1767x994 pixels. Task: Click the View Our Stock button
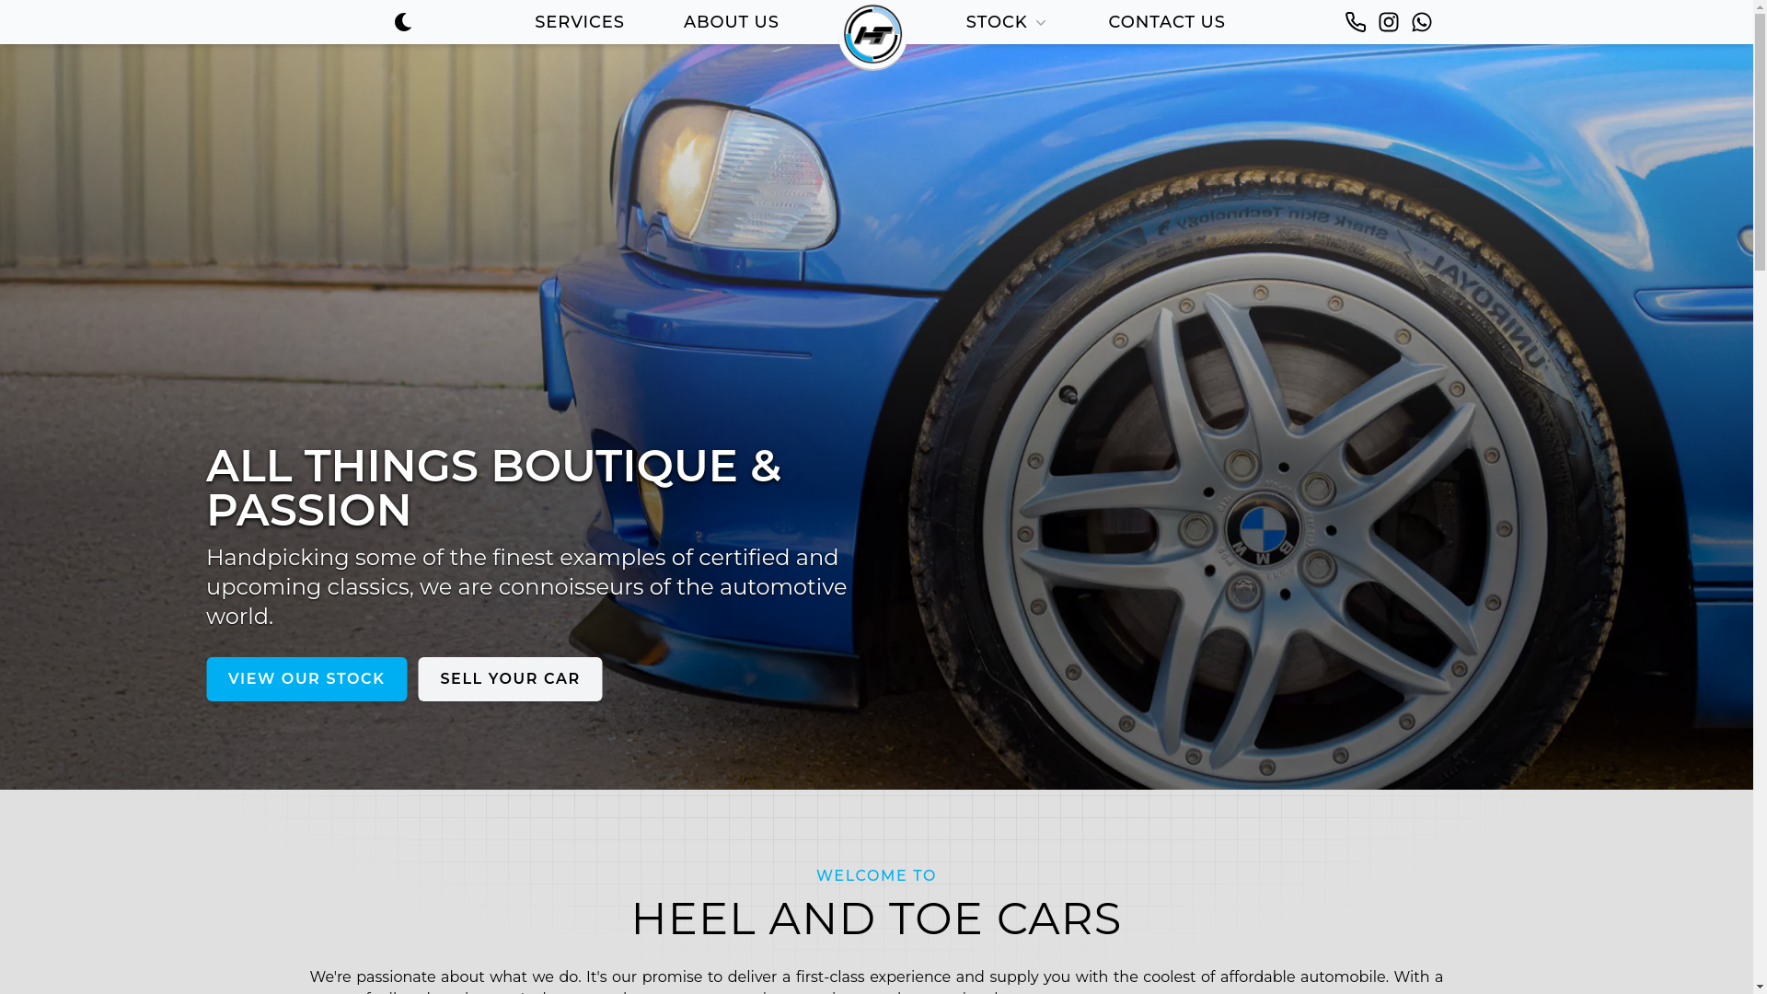point(306,679)
